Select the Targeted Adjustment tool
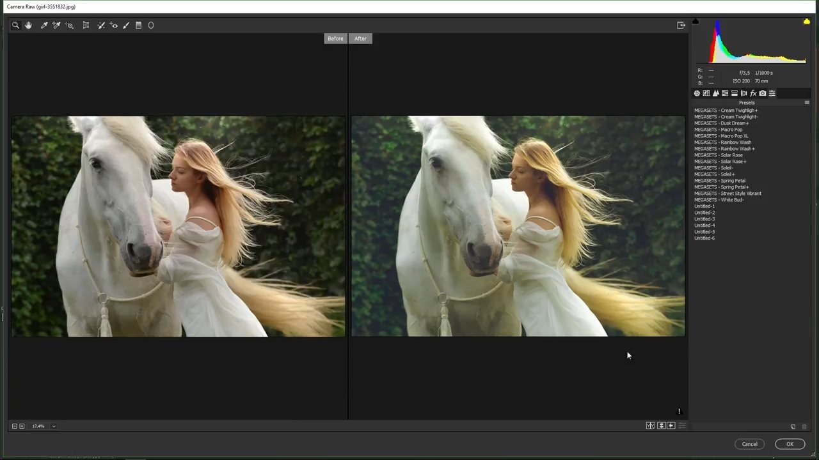Viewport: 819px width, 460px height. (69, 26)
